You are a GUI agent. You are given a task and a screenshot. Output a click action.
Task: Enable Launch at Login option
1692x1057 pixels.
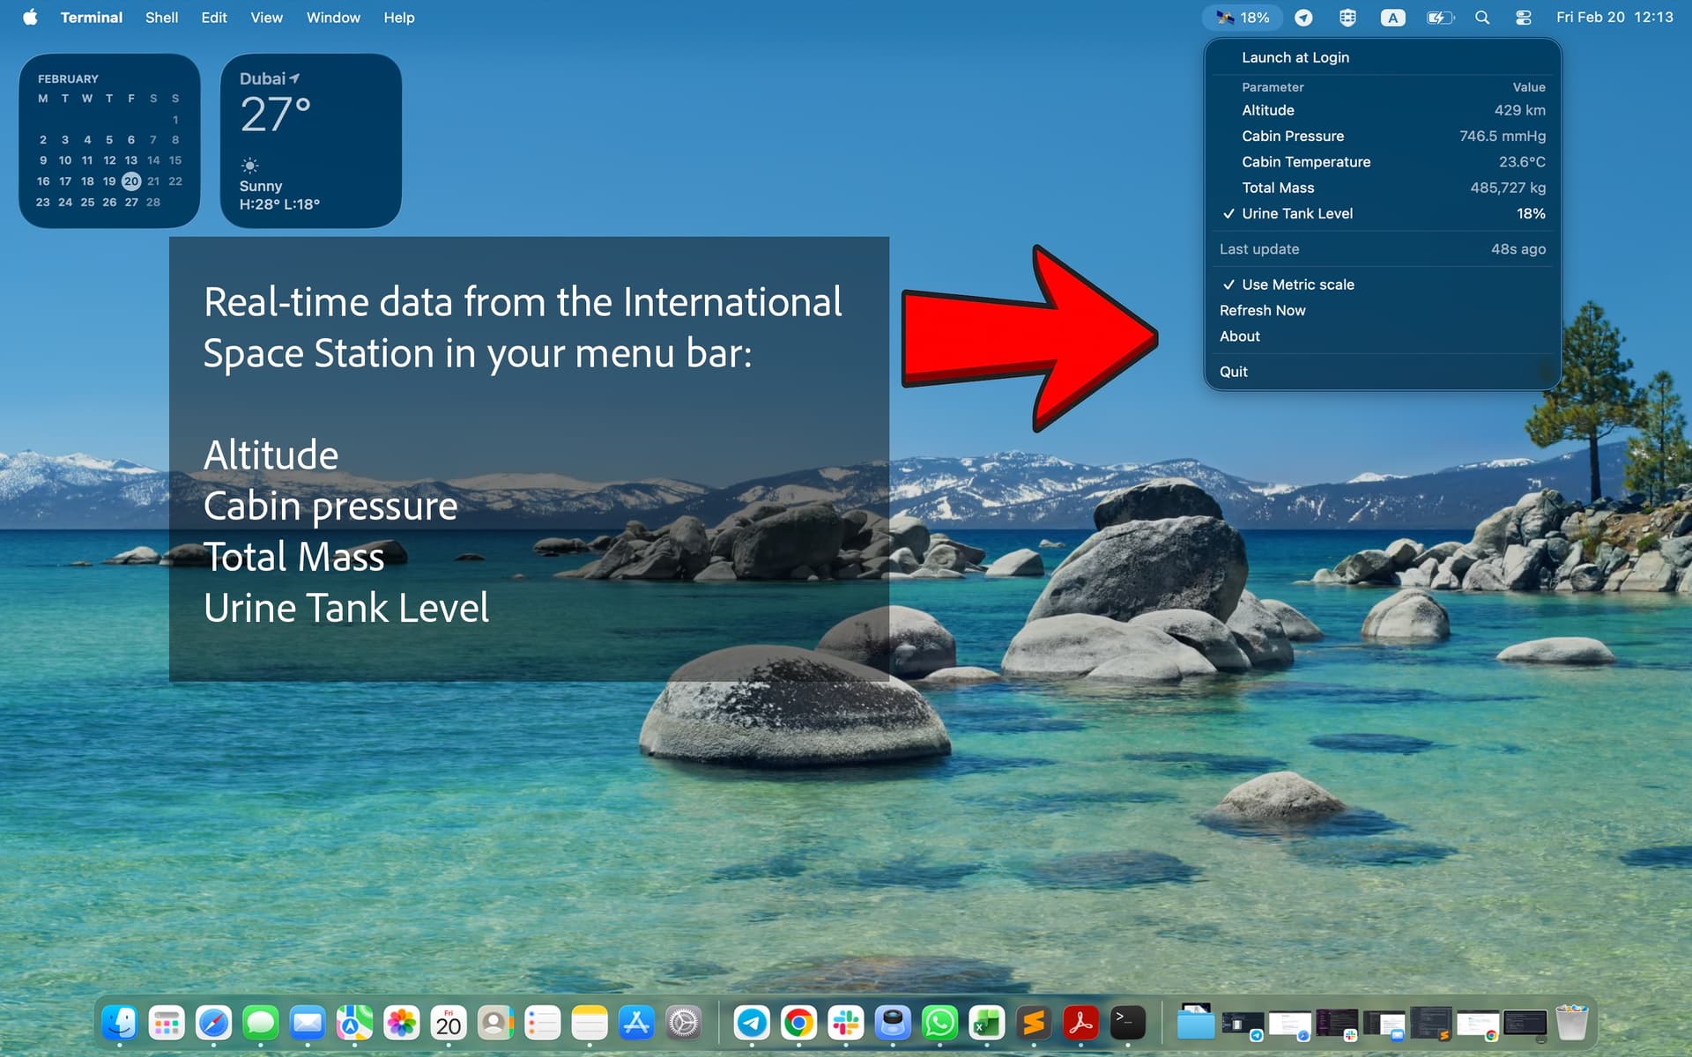click(x=1295, y=57)
